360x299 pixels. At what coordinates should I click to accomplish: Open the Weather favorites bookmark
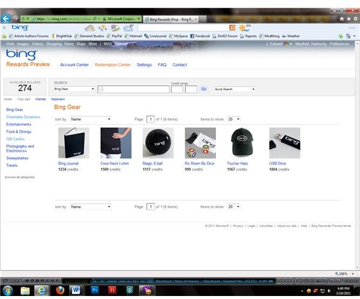pyautogui.click(x=290, y=36)
